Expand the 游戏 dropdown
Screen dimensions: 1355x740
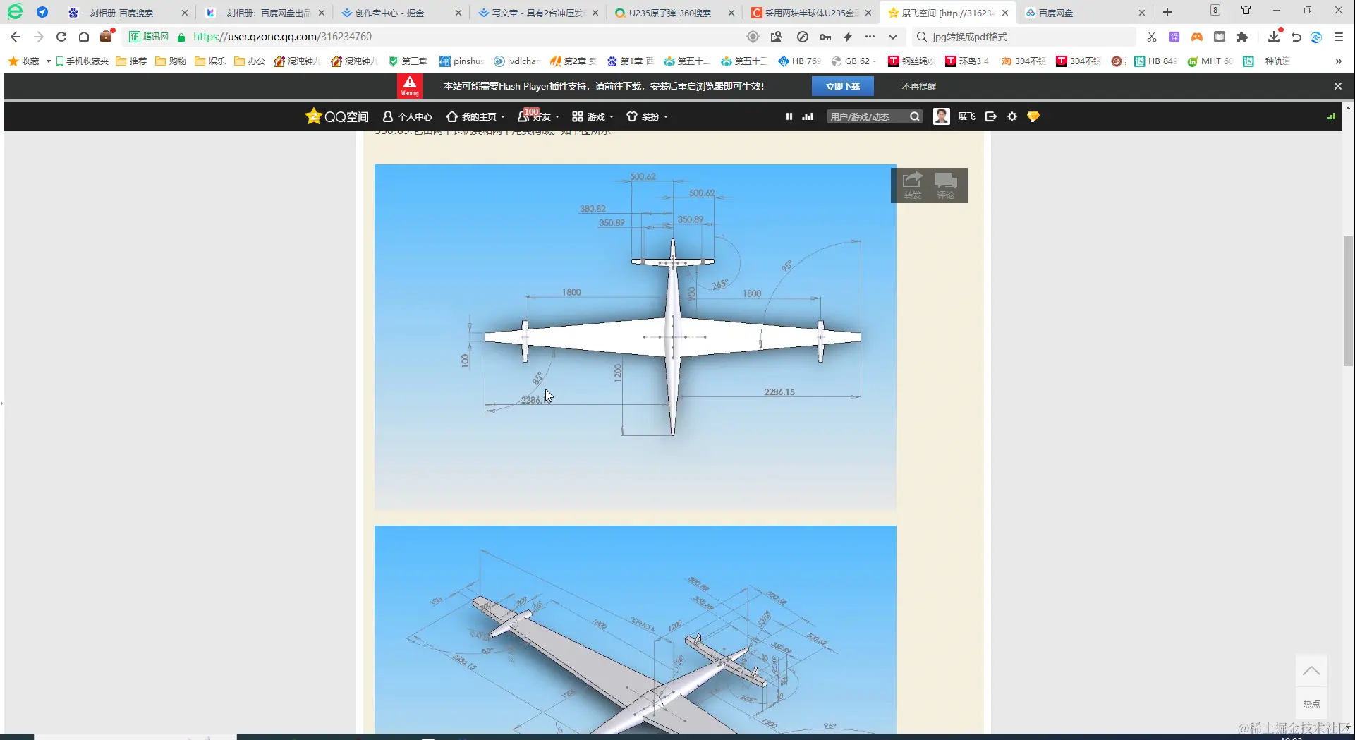point(593,116)
